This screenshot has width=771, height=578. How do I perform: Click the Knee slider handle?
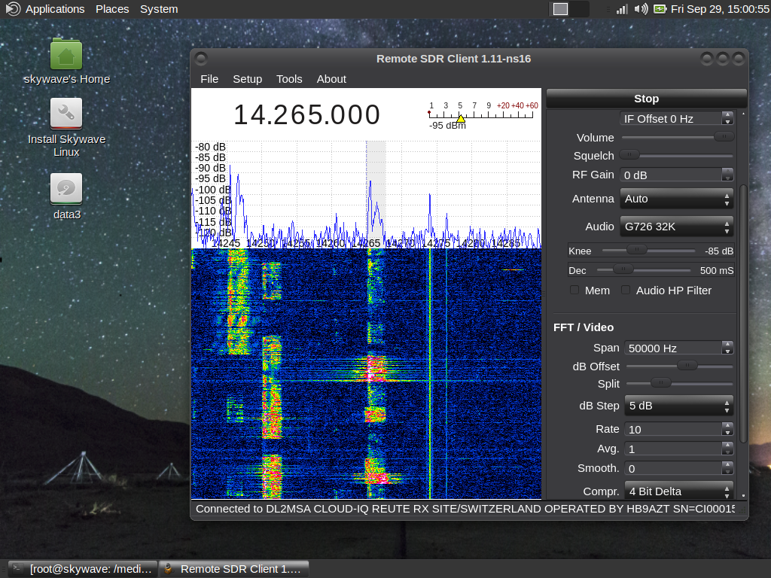coord(637,250)
